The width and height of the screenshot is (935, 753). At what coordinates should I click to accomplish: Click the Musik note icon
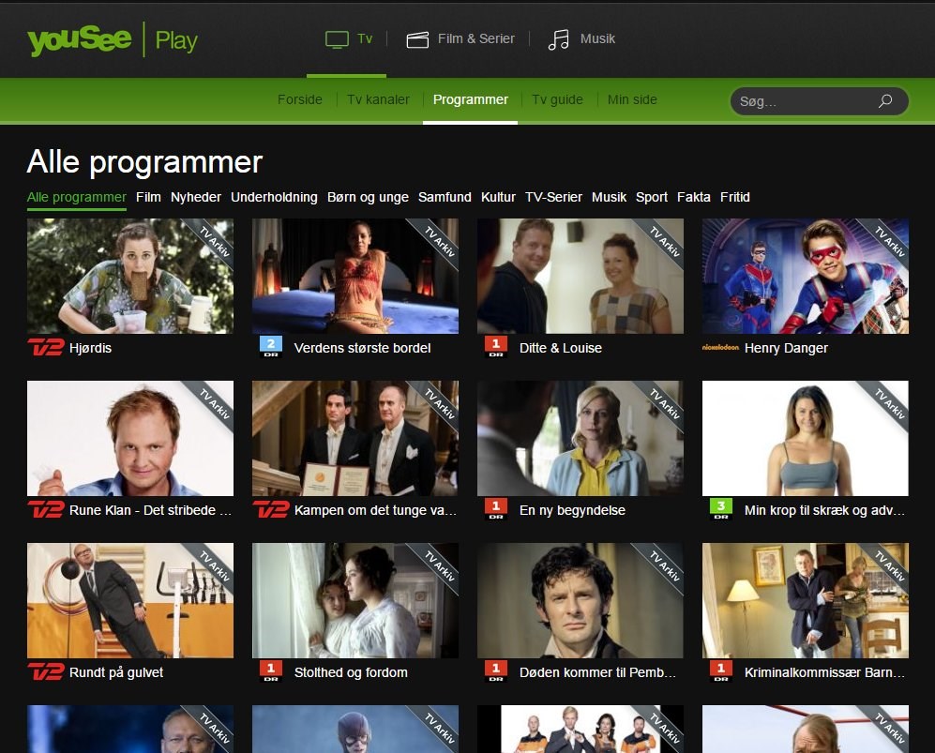(x=559, y=40)
